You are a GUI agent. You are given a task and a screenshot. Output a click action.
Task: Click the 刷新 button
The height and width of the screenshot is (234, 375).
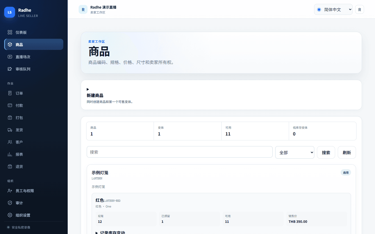(347, 153)
